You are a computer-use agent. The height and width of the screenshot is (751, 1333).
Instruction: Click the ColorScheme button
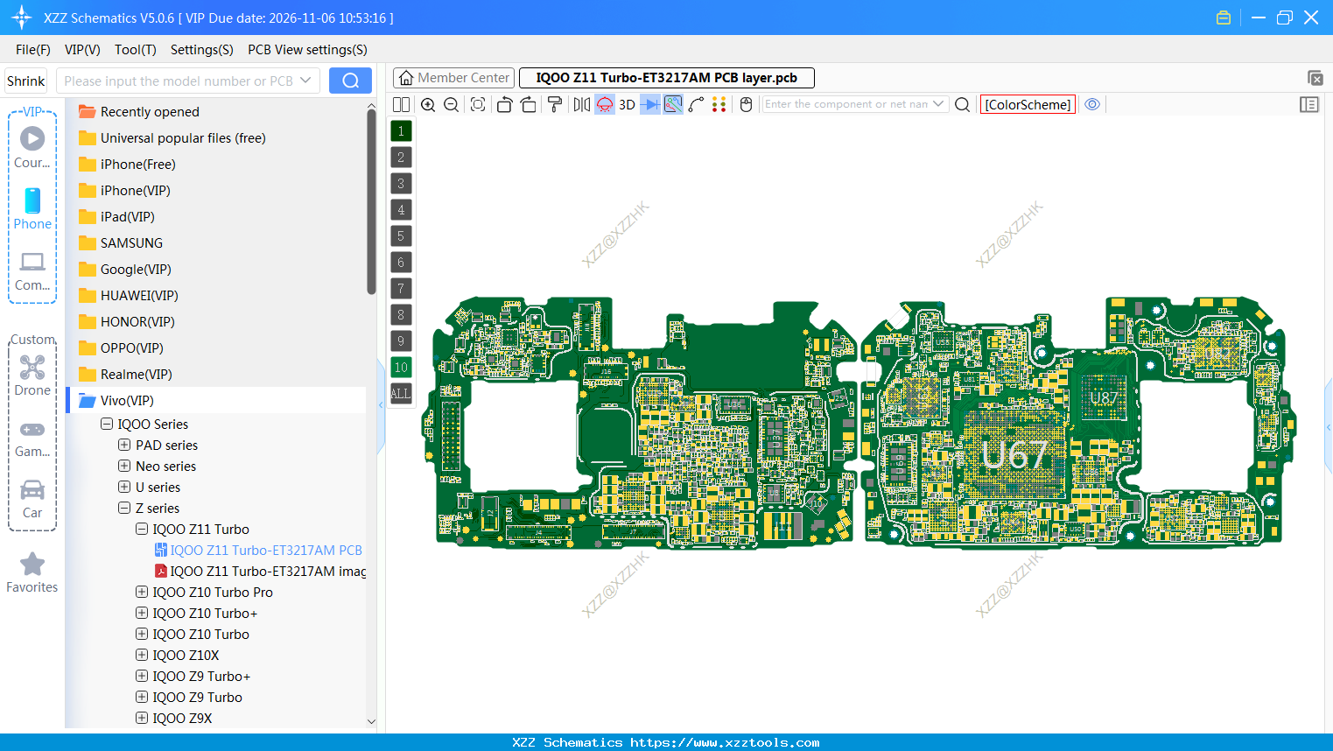point(1028,103)
